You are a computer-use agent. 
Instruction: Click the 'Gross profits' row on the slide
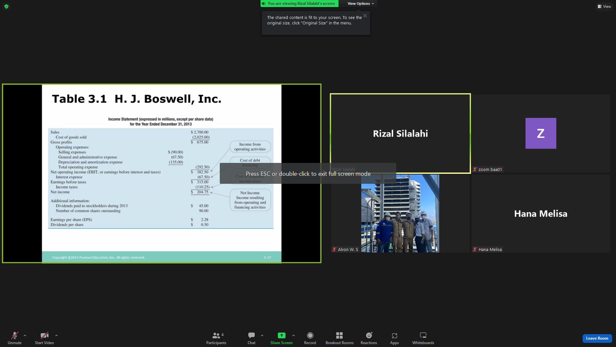(x=129, y=142)
